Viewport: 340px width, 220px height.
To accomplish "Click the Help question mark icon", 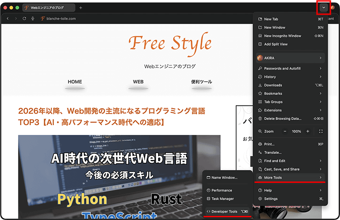I will (x=260, y=190).
